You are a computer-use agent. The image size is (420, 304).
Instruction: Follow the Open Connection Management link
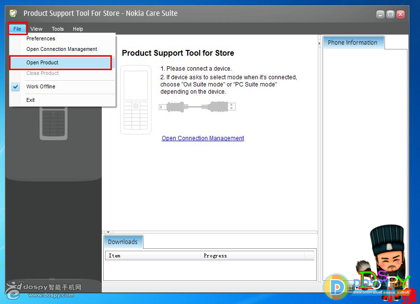203,138
